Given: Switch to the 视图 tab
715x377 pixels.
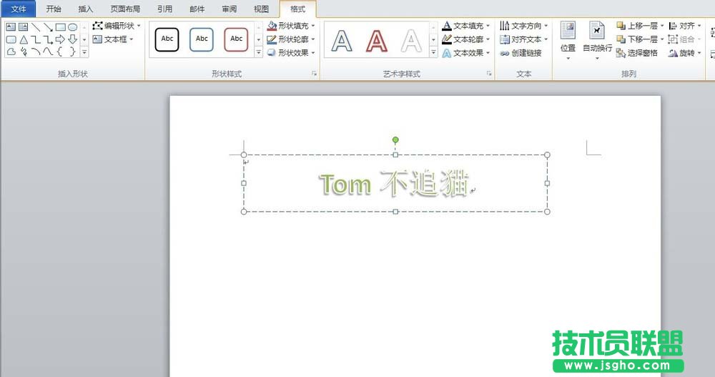Looking at the screenshot, I should pos(261,9).
